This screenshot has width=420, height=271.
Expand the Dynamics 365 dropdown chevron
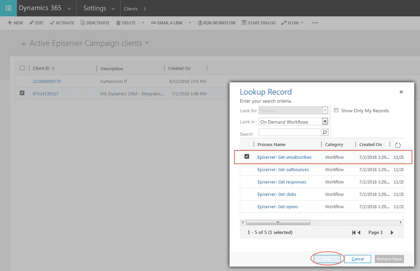tap(69, 9)
